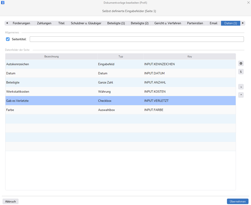
Task: Click the Key column header
Action: click(x=190, y=57)
